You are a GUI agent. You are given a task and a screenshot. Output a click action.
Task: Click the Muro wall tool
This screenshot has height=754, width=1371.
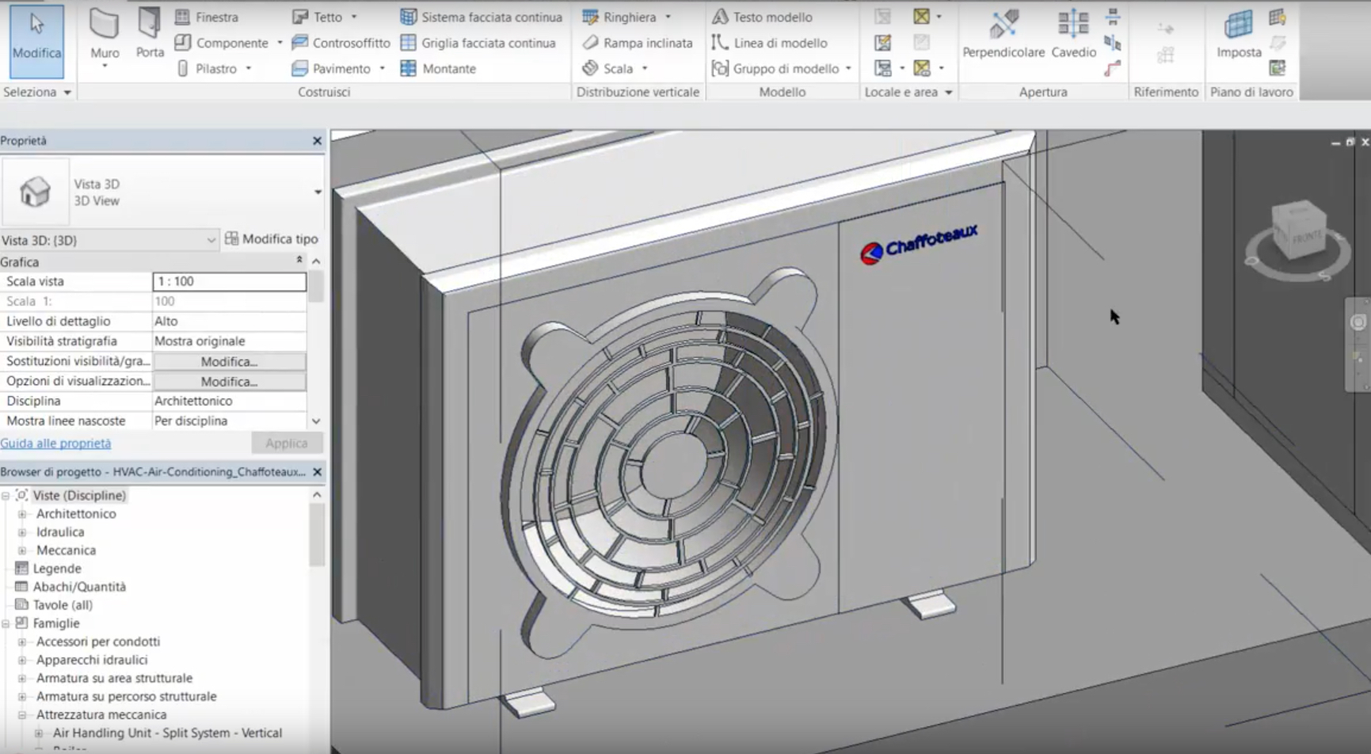click(x=104, y=36)
